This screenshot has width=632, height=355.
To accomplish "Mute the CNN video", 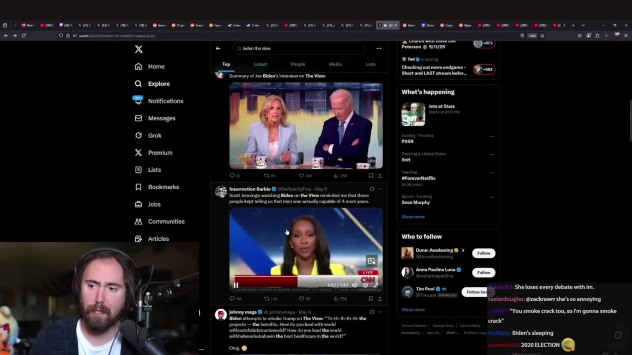I will pyautogui.click(x=355, y=285).
